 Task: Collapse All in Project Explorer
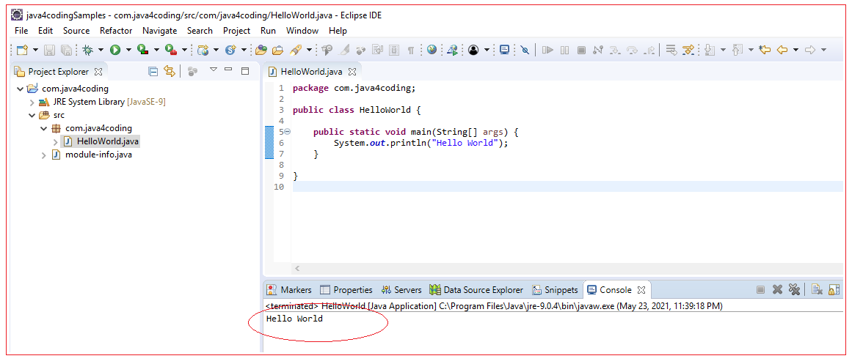coord(153,71)
